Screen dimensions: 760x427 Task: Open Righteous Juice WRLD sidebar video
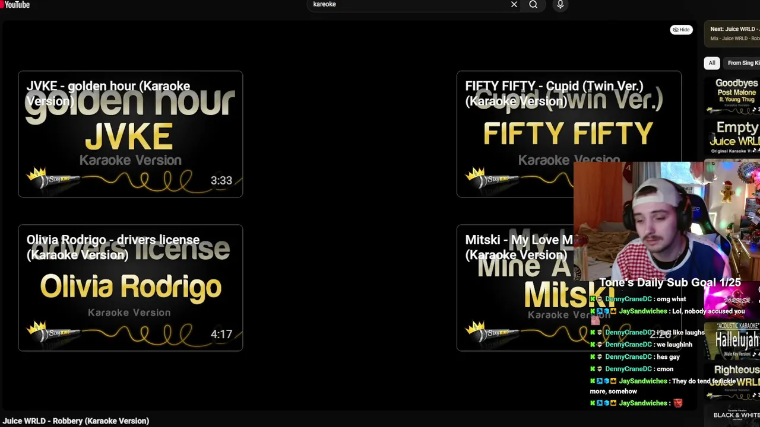pyautogui.click(x=732, y=381)
